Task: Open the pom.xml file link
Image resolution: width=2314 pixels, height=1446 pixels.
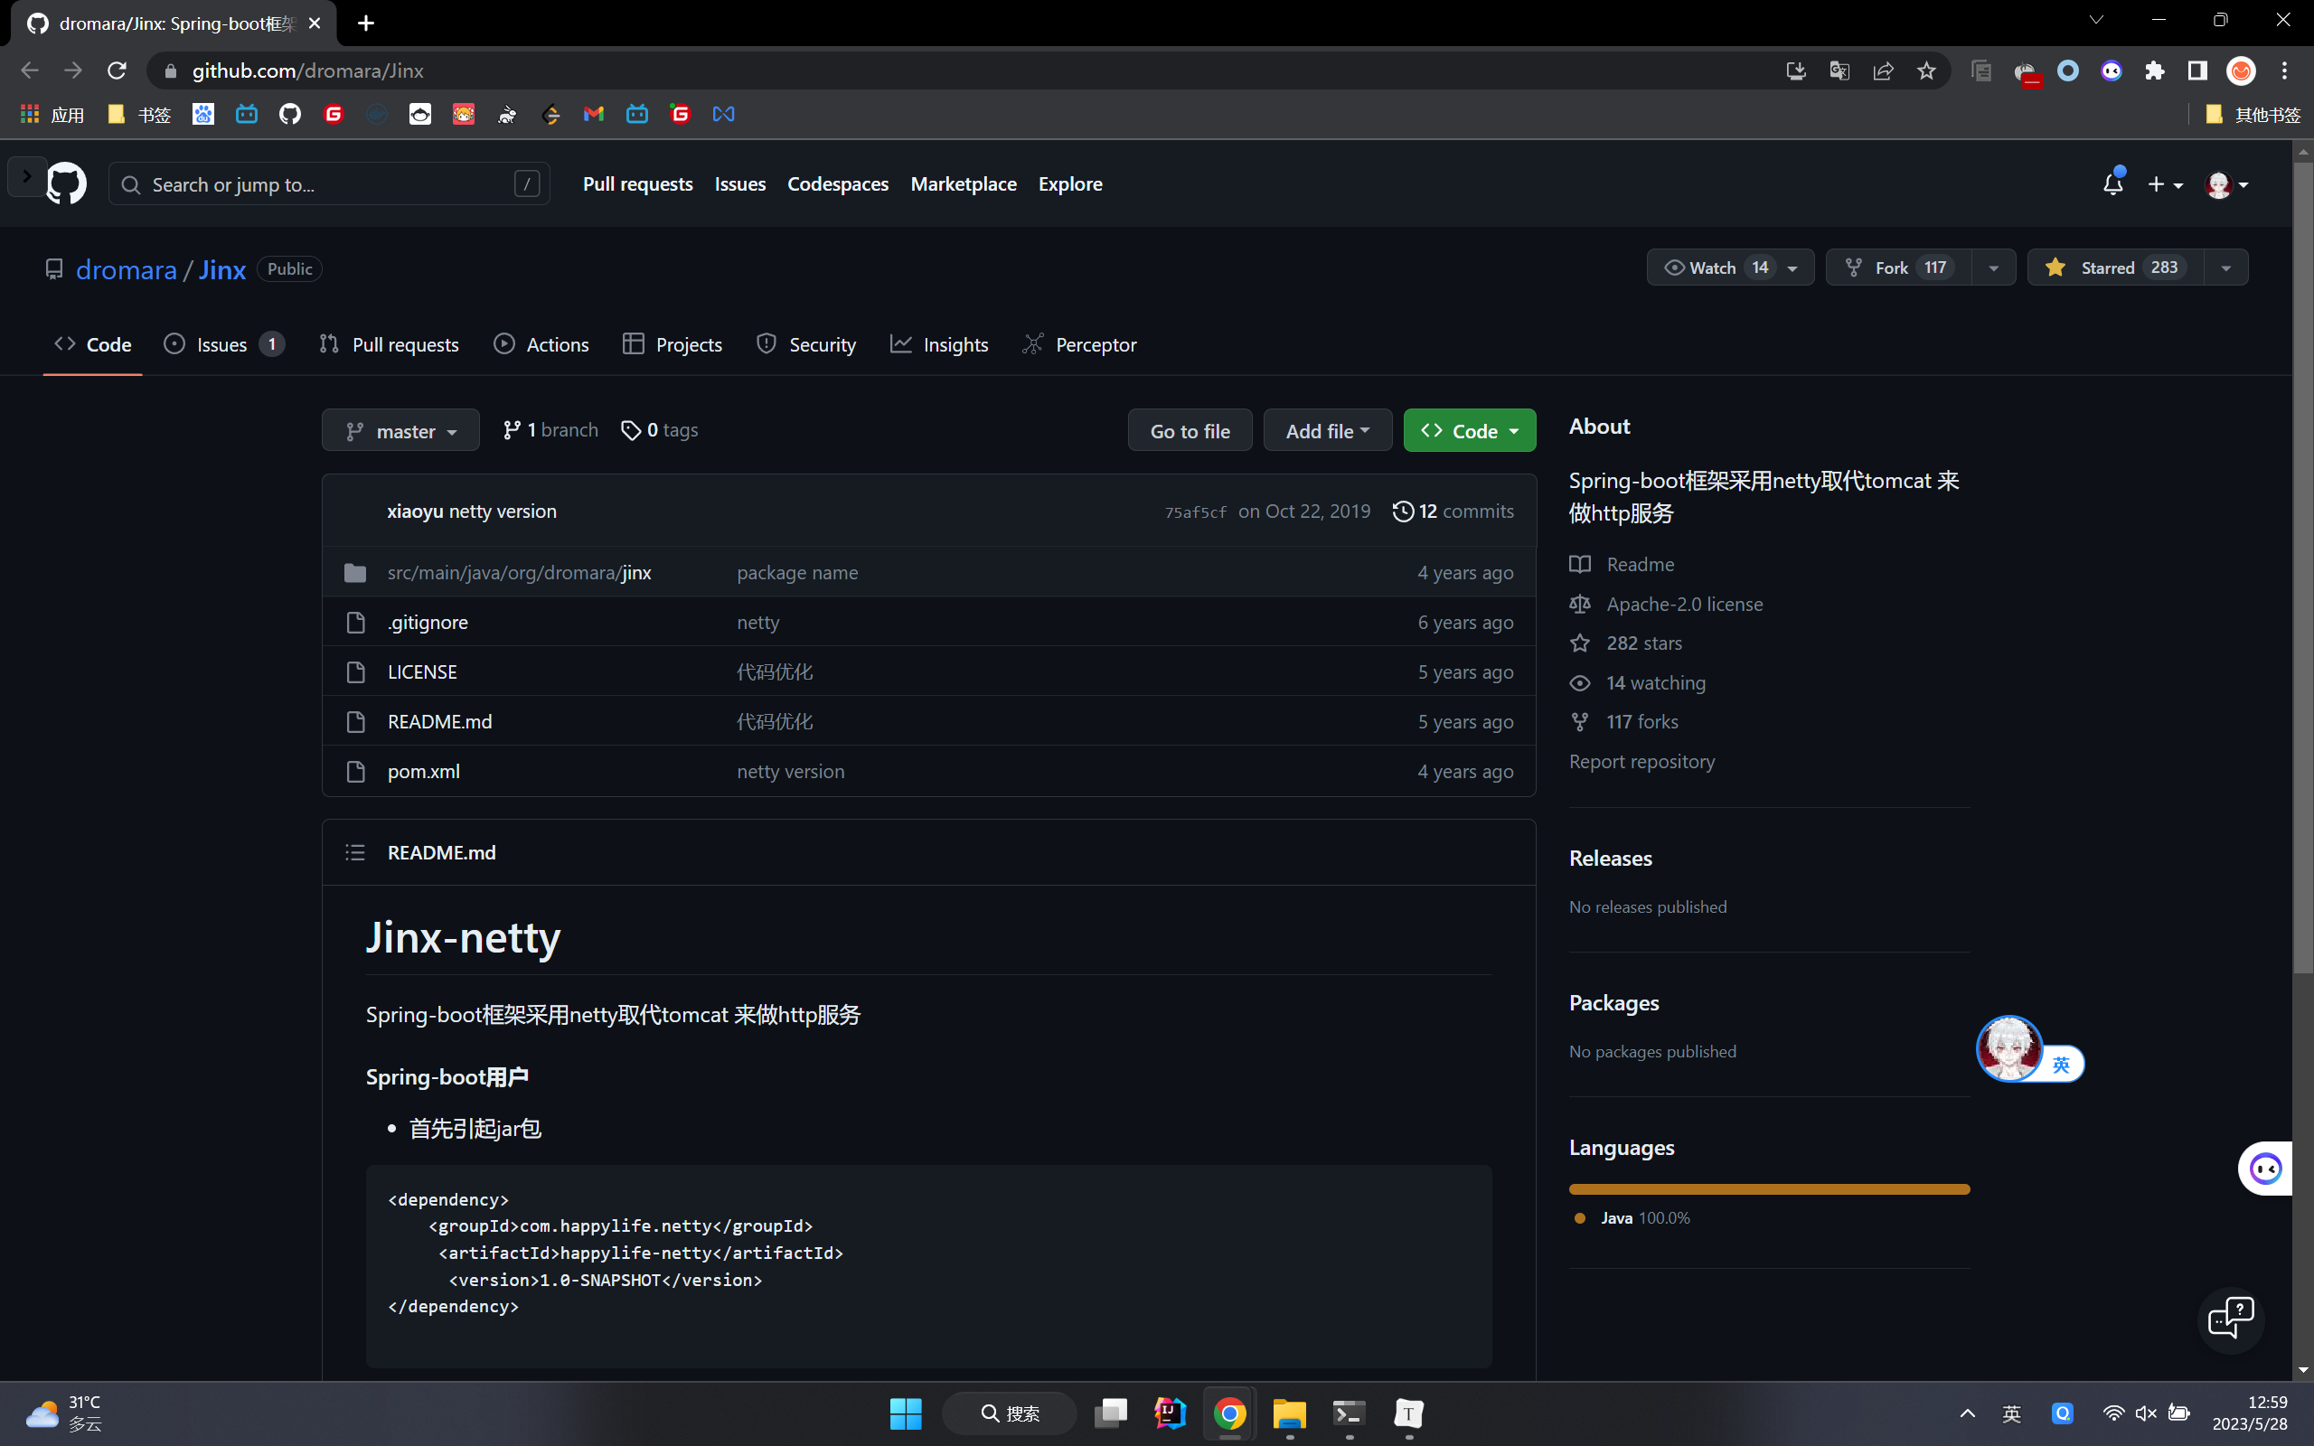Action: pos(424,771)
